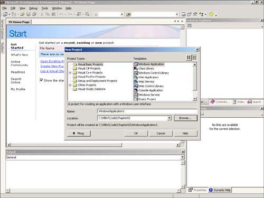Click the Save All toolbar icon

click(34, 14)
